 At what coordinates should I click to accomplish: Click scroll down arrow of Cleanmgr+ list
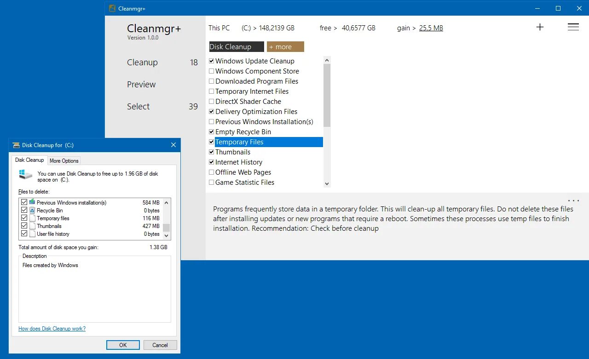point(327,183)
